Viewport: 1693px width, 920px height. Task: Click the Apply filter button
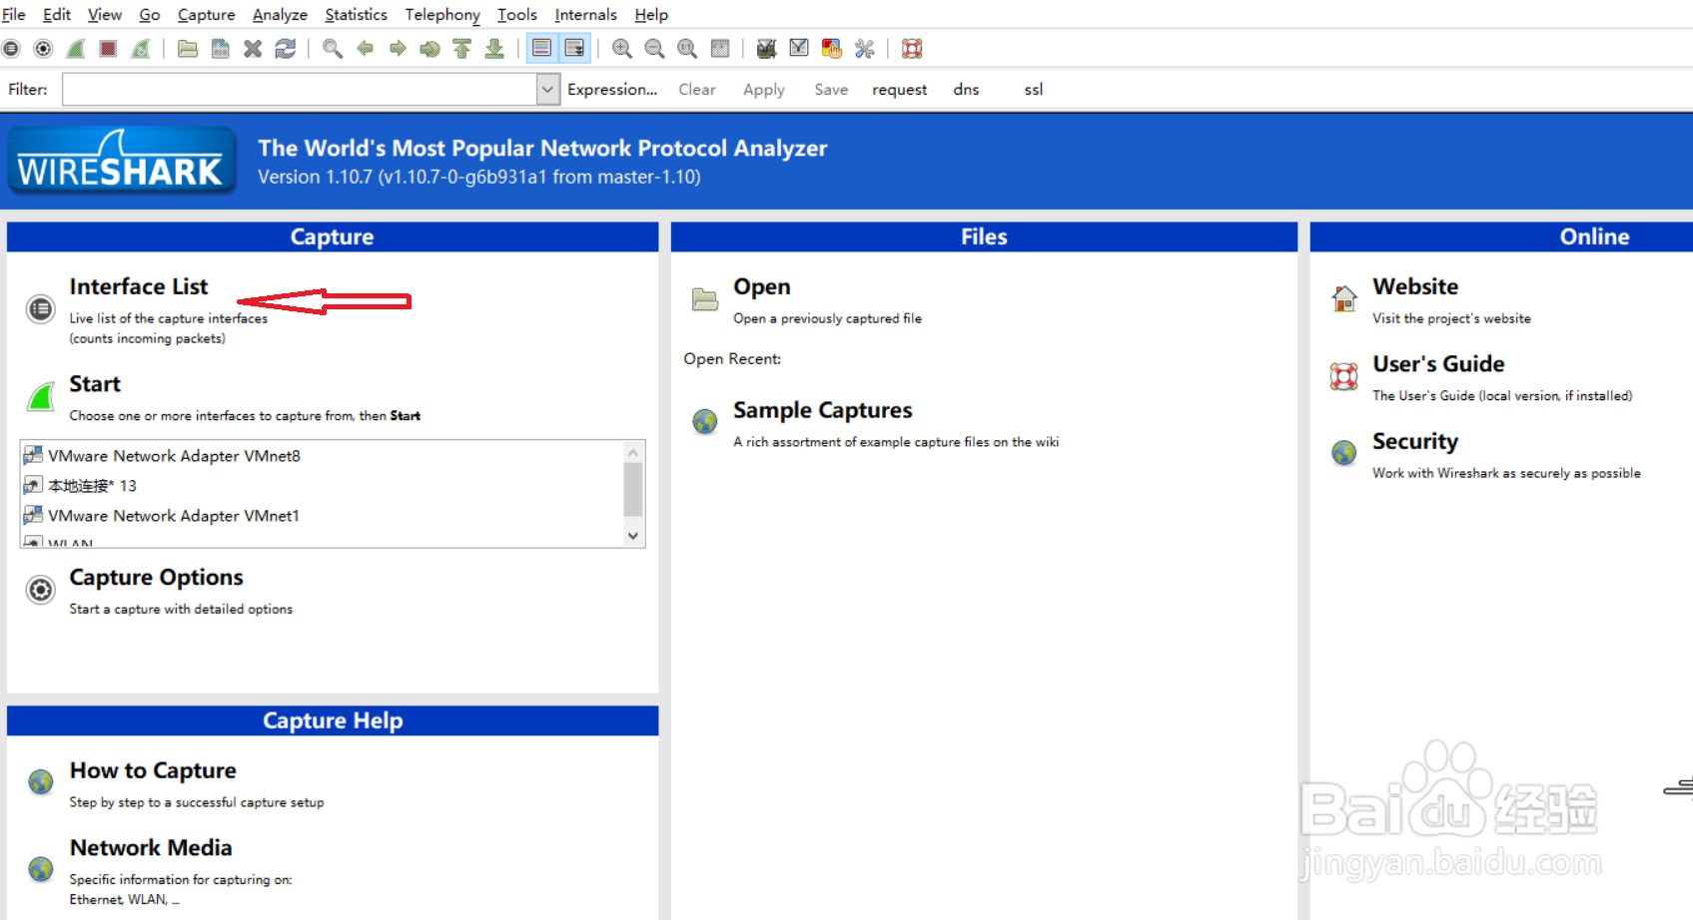coord(764,89)
